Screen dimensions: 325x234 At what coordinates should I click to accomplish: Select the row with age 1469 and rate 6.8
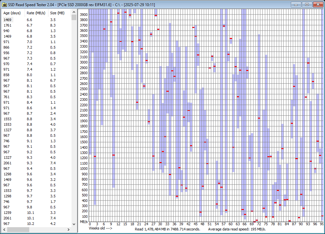pyautogui.click(x=36, y=36)
